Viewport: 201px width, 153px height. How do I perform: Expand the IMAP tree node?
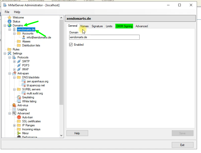pyautogui.click(x=14, y=69)
